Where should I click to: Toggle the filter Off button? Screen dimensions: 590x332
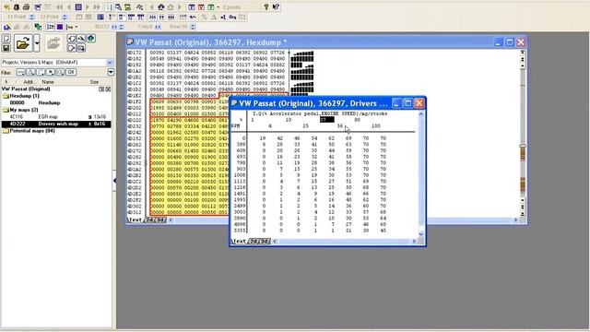click(x=71, y=72)
